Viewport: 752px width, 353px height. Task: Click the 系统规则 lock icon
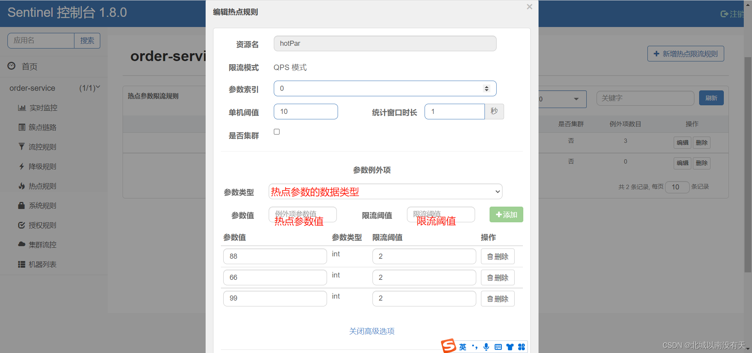click(x=22, y=205)
